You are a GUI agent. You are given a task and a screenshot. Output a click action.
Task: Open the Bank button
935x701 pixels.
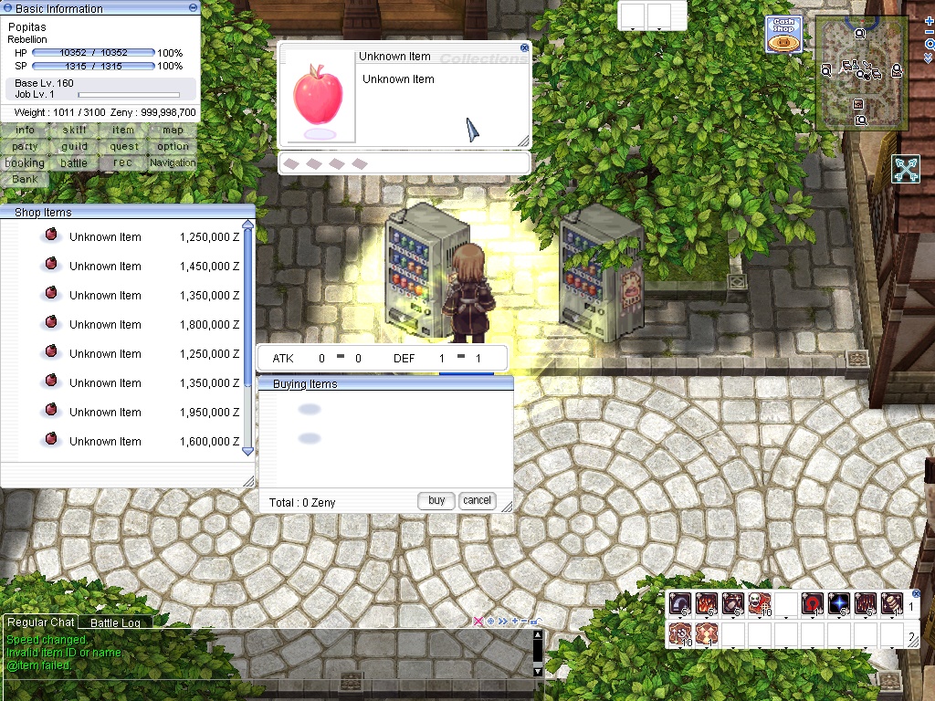(x=25, y=180)
